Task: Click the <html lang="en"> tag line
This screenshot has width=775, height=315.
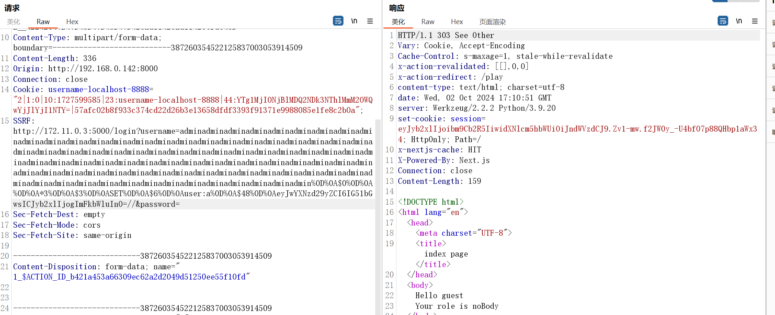Action: click(x=433, y=212)
